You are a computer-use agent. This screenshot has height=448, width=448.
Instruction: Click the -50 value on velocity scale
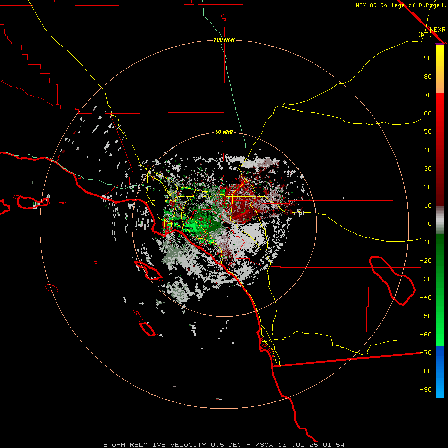pos(426,316)
